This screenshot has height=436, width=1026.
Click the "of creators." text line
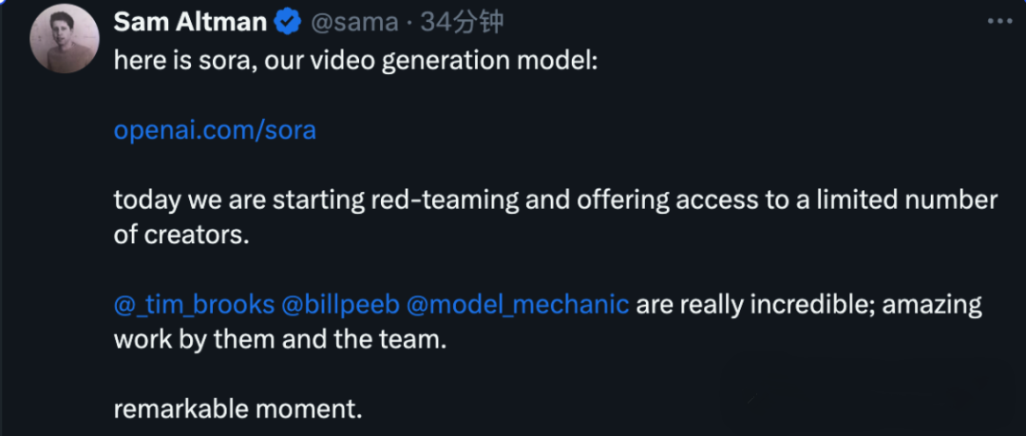coord(181,236)
